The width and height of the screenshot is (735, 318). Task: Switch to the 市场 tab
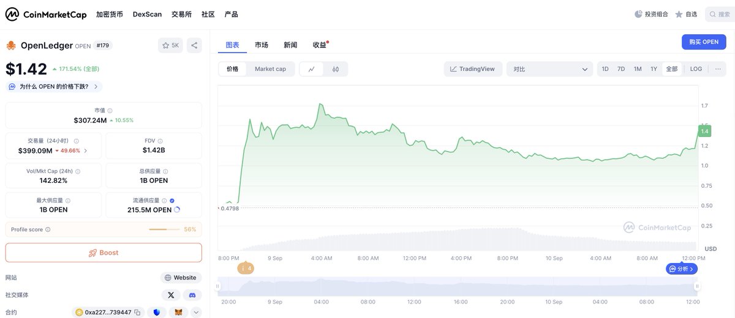[262, 45]
